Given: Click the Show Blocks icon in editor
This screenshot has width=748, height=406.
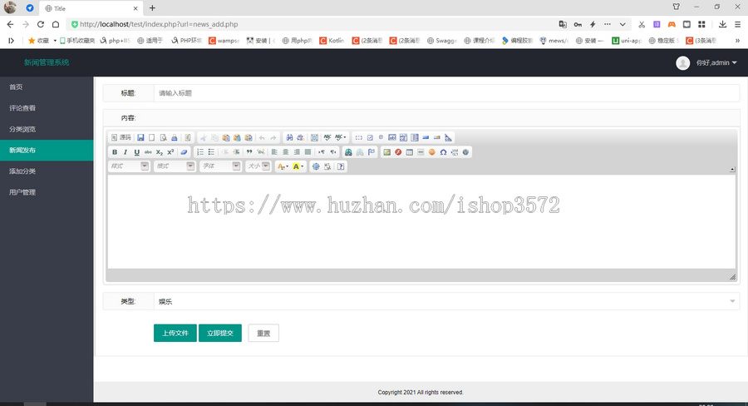Looking at the screenshot, I should pyautogui.click(x=327, y=166).
